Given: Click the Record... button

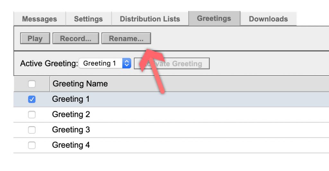Looking at the screenshot, I should [76, 38].
